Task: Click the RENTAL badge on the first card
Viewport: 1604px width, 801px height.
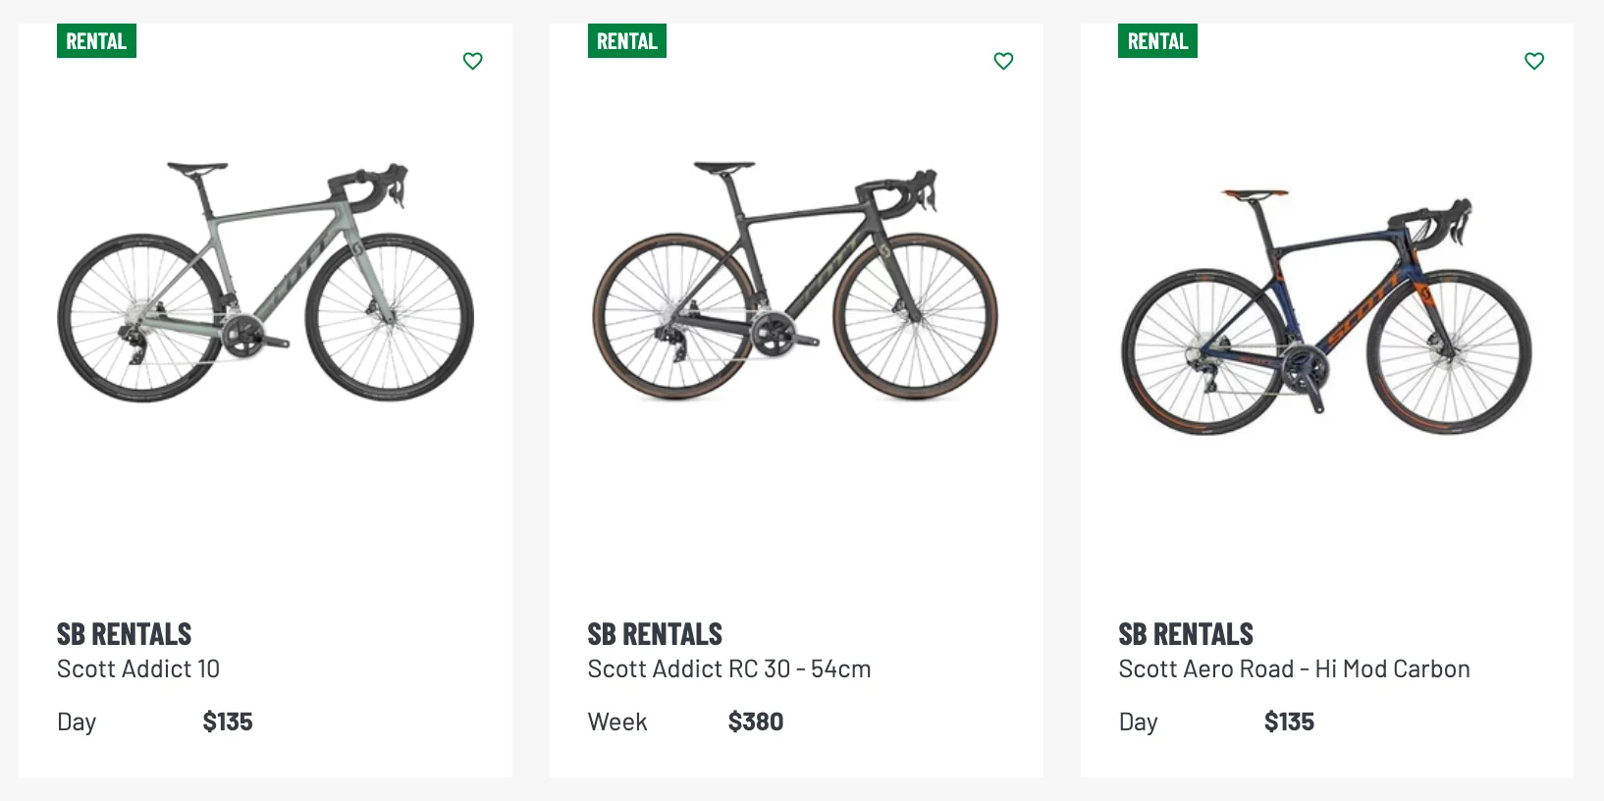Action: 96,40
